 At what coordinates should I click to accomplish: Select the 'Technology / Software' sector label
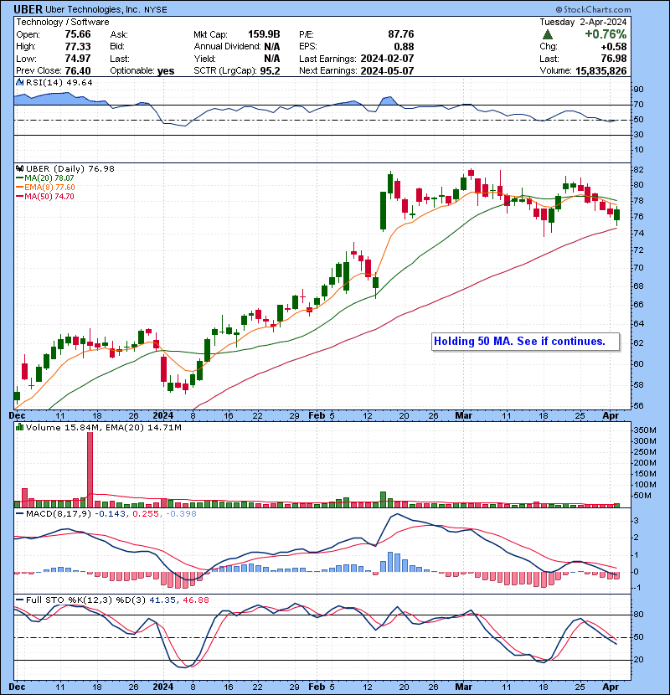63,22
